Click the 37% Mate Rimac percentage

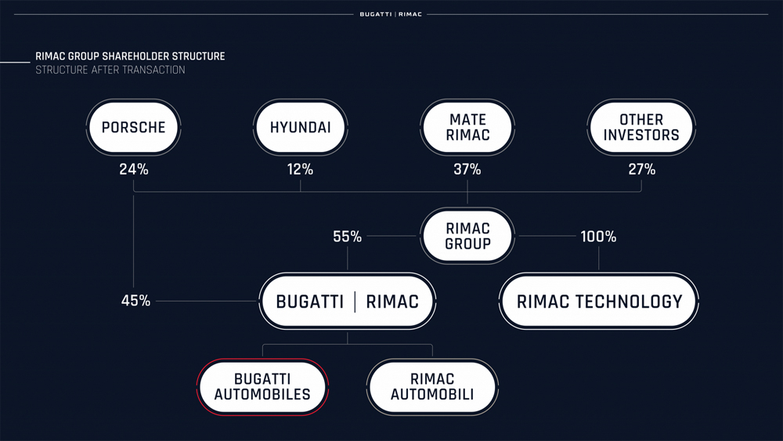pyautogui.click(x=467, y=169)
